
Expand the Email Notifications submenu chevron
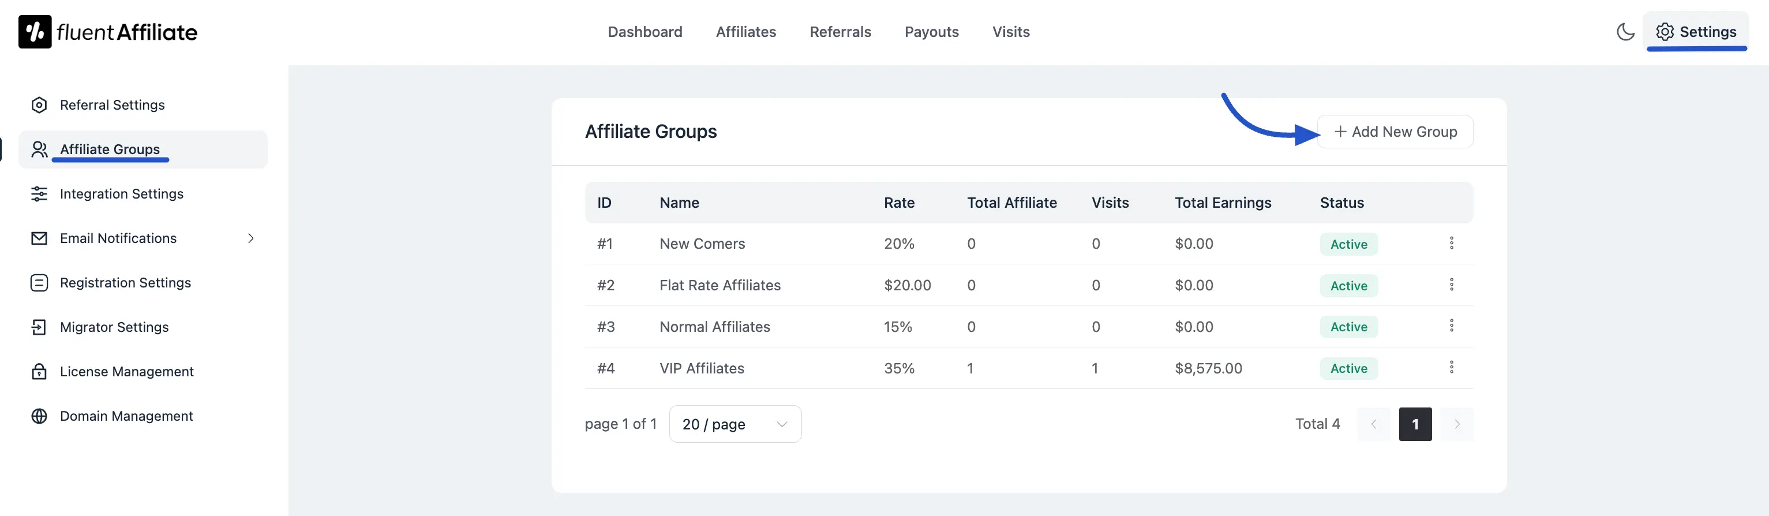click(250, 238)
